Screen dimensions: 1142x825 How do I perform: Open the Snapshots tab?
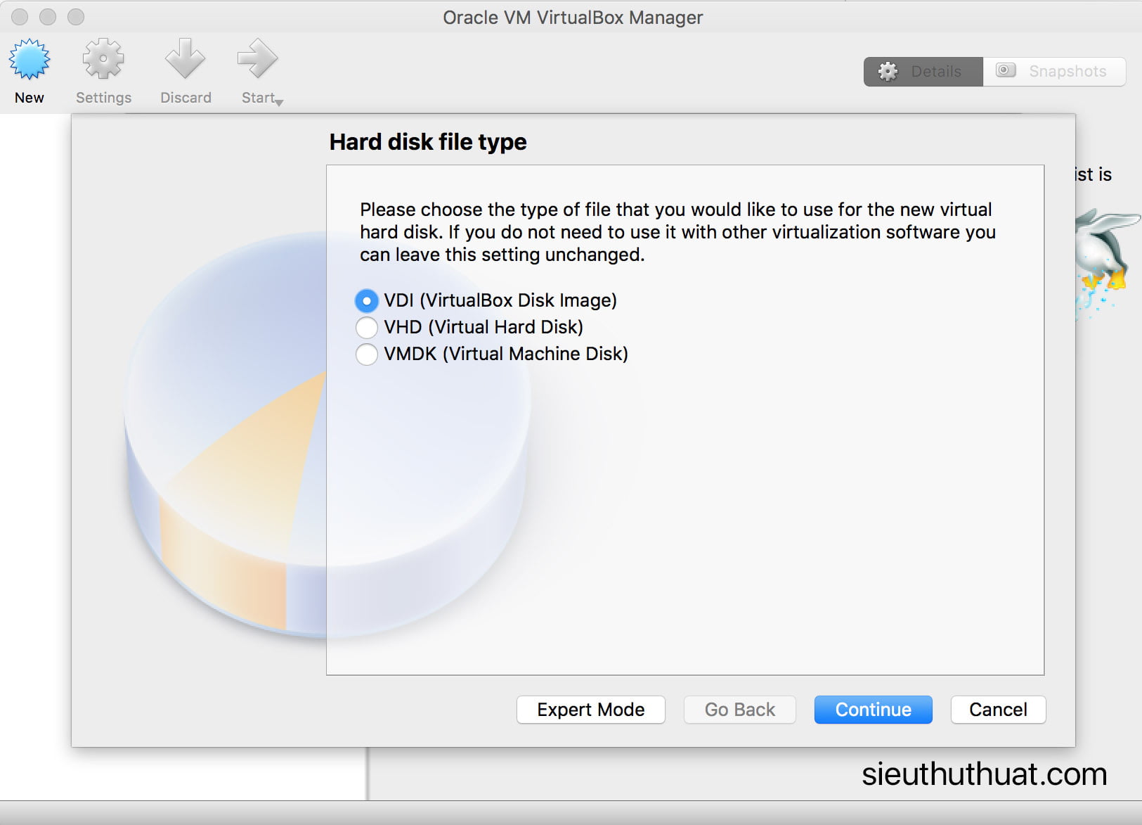1054,72
